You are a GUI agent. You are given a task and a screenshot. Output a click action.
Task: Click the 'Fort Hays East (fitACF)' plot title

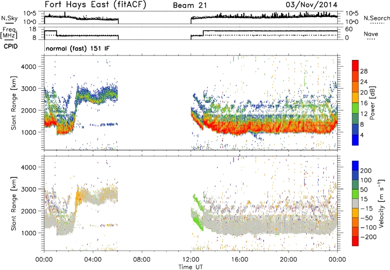pyautogui.click(x=95, y=4)
